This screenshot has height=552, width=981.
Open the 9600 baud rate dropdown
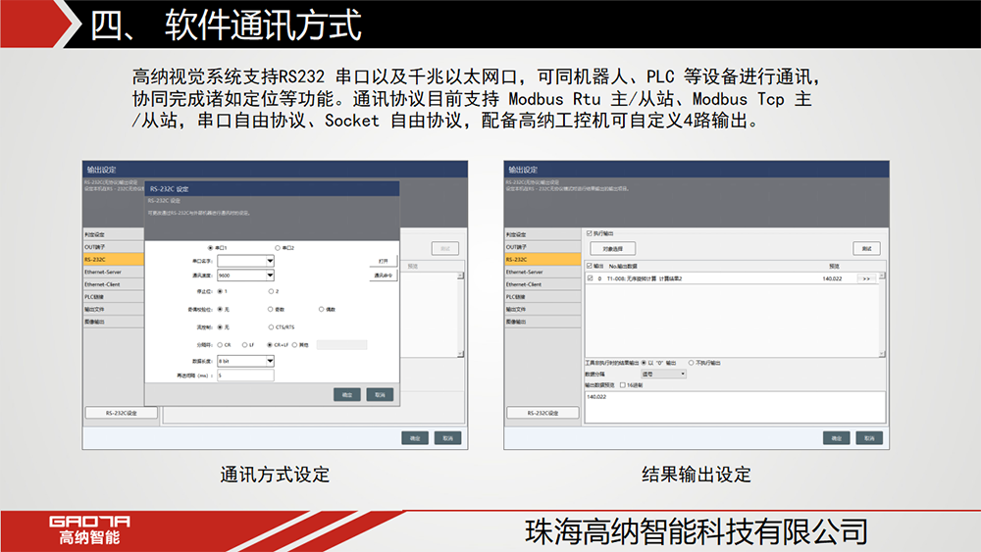(x=245, y=276)
